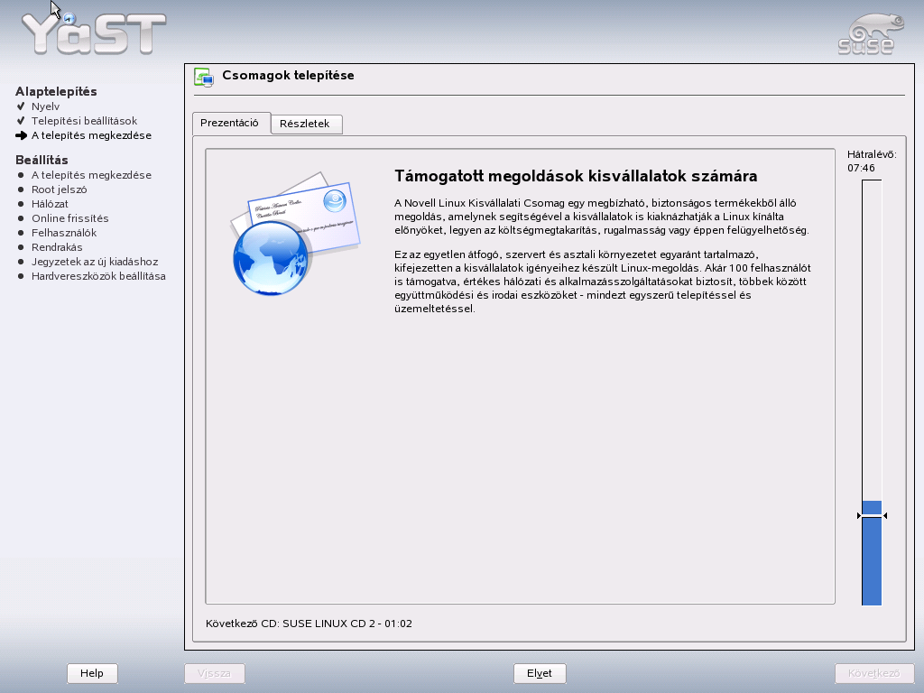Click the globe and envelope illustration
The height and width of the screenshot is (693, 924).
pyautogui.click(x=295, y=234)
